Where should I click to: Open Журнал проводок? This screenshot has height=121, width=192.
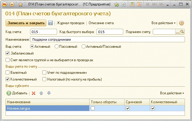pyautogui.click(x=71, y=23)
